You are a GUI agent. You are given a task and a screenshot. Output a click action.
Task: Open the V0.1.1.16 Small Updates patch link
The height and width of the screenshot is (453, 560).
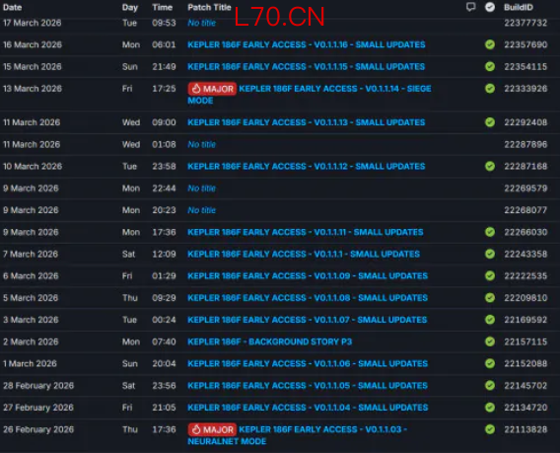click(307, 44)
